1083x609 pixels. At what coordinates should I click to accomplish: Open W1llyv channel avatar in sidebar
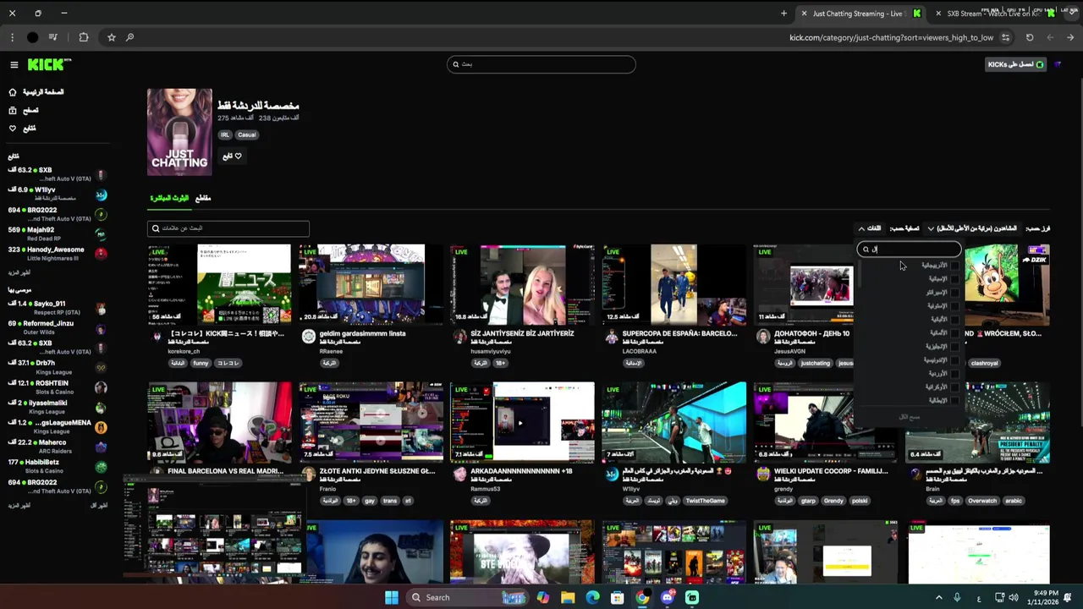pyautogui.click(x=101, y=195)
